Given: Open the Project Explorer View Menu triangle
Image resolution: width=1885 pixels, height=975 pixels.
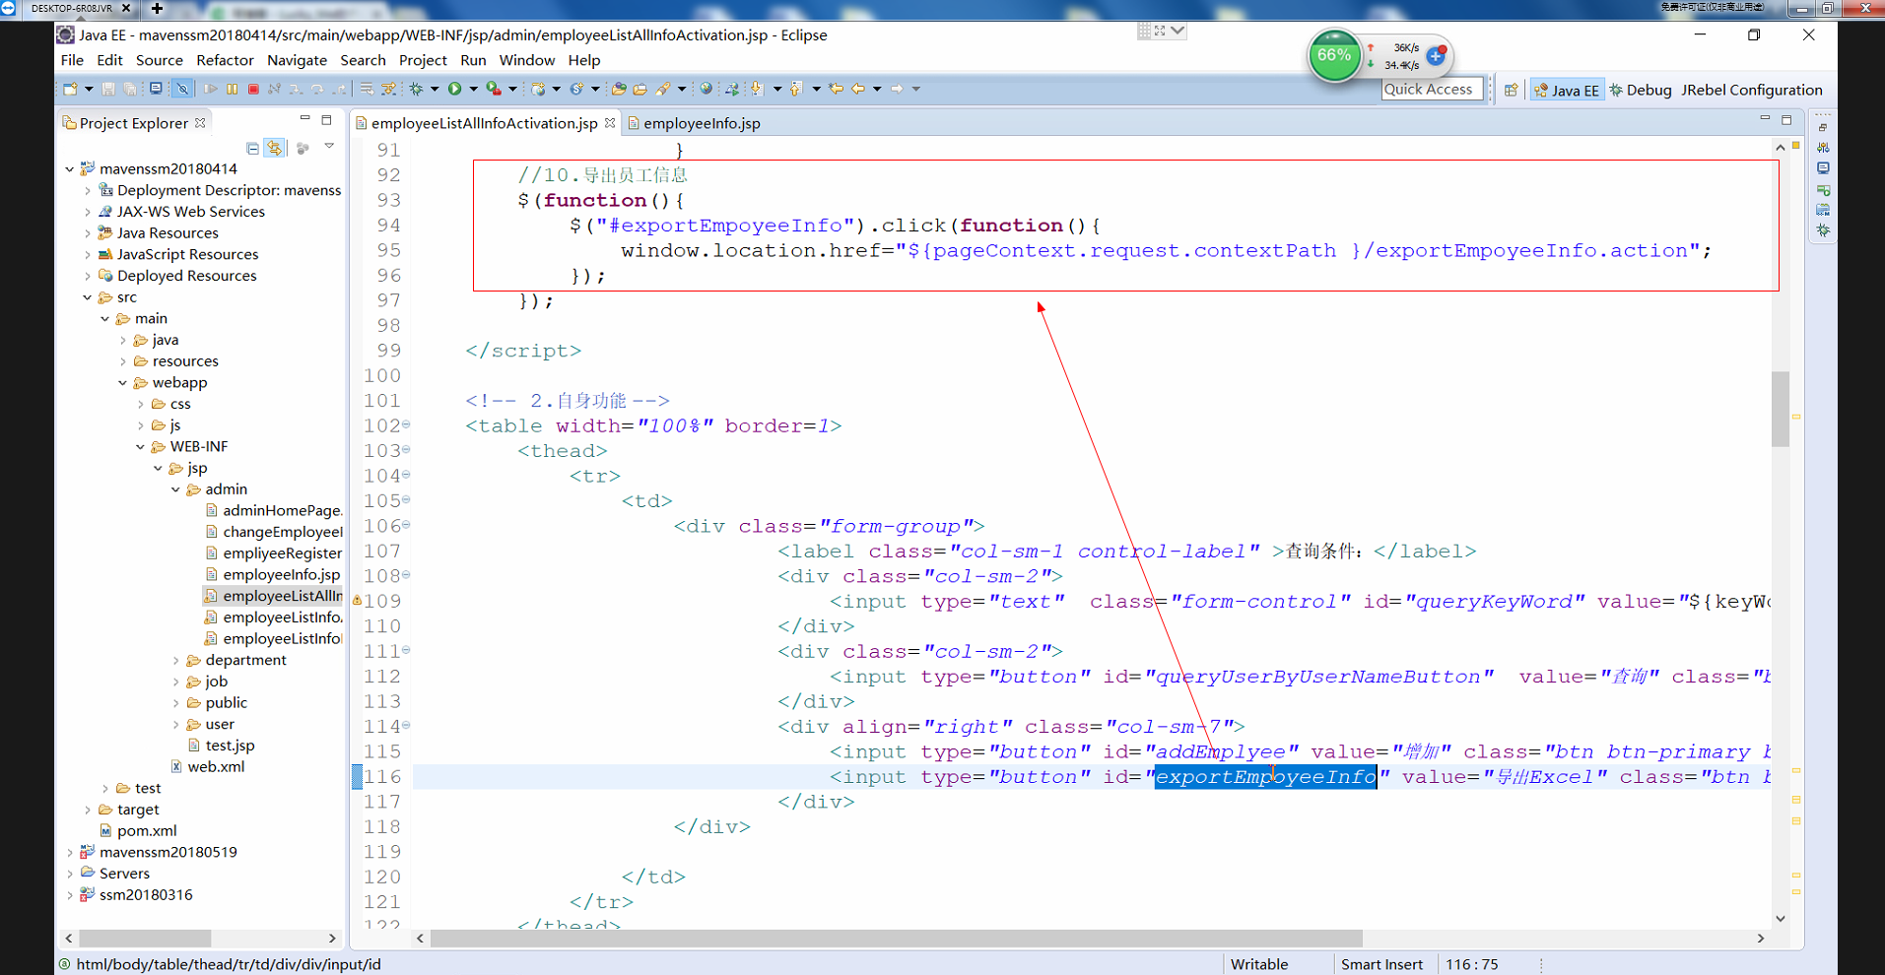Looking at the screenshot, I should (329, 147).
